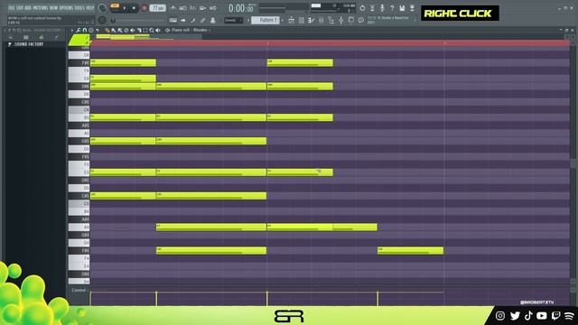Toggle loop recording
578x325 pixels.
213,8
